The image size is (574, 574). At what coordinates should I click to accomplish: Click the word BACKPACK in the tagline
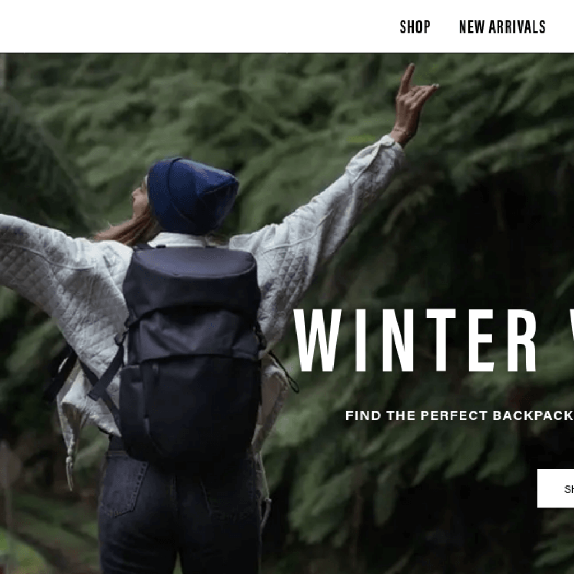(533, 415)
